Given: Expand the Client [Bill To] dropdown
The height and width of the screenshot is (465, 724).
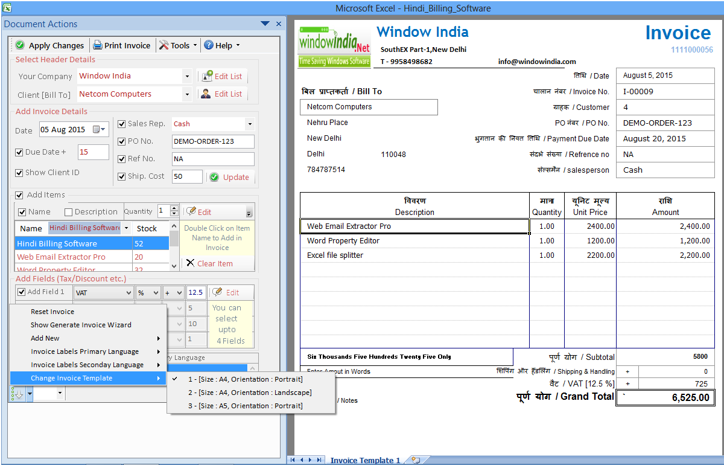Looking at the screenshot, I should tap(187, 94).
